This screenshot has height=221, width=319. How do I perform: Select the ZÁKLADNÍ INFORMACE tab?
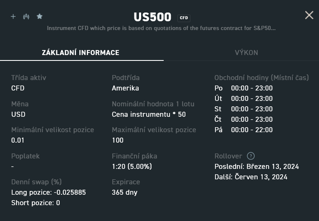pyautogui.click(x=81, y=53)
